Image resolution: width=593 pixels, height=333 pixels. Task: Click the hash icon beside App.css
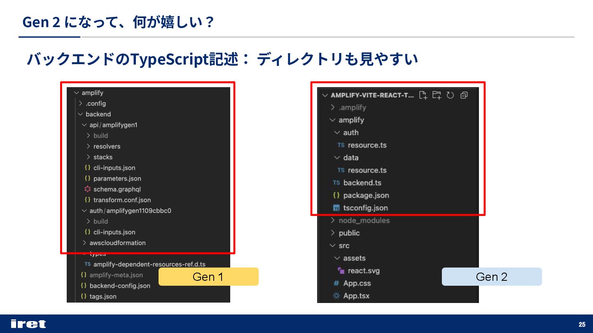pos(336,283)
